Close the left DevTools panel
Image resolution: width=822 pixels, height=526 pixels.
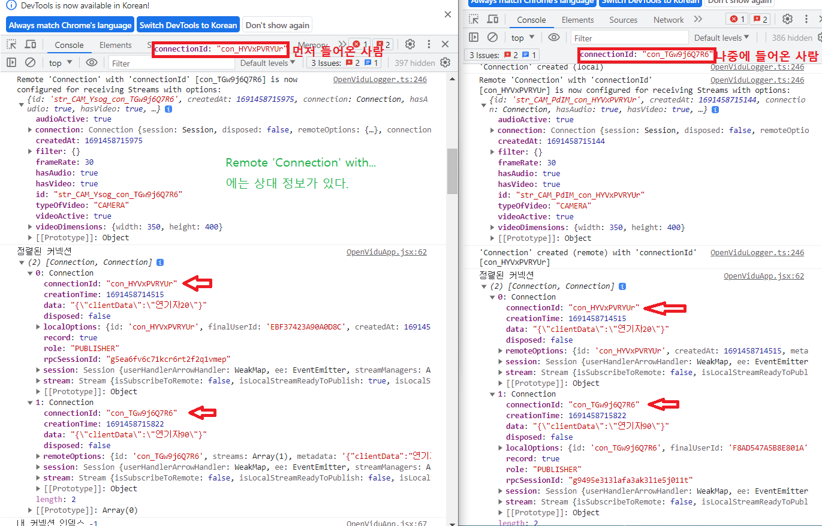[x=445, y=44]
